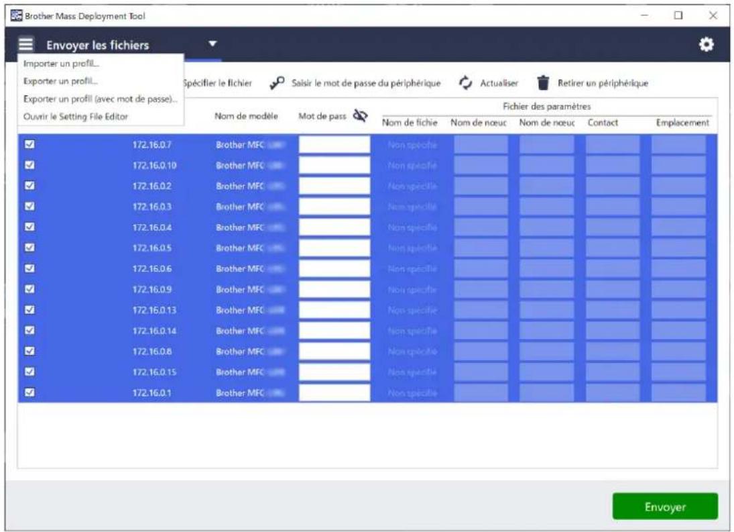
Task: Click Retirer un périphérique
Action: pyautogui.click(x=603, y=83)
